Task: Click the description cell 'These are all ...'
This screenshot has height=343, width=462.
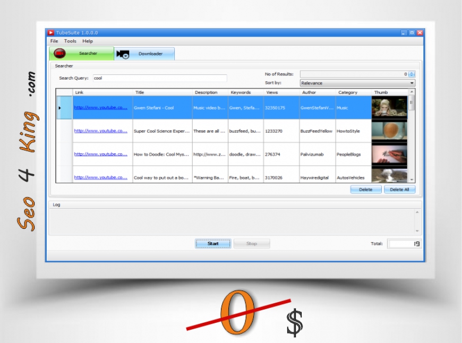Action: point(210,131)
